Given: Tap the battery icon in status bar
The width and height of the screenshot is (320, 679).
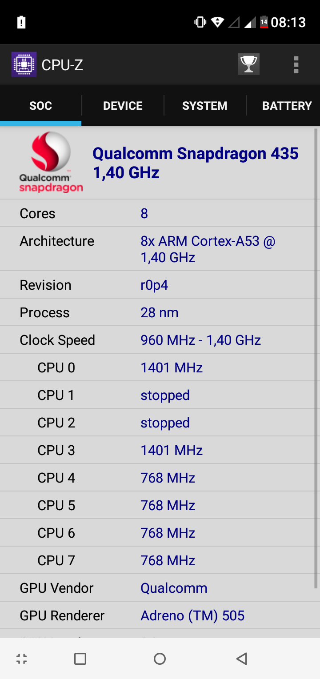Looking at the screenshot, I should coord(264,22).
